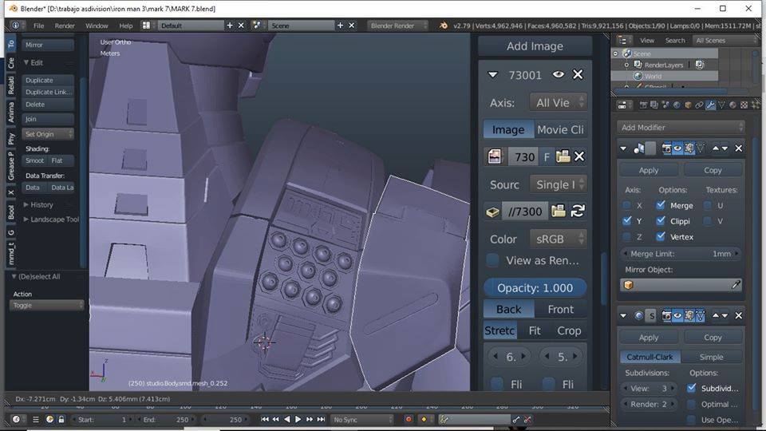Open the Texture properties tab (checker icon)

pyautogui.click(x=744, y=105)
